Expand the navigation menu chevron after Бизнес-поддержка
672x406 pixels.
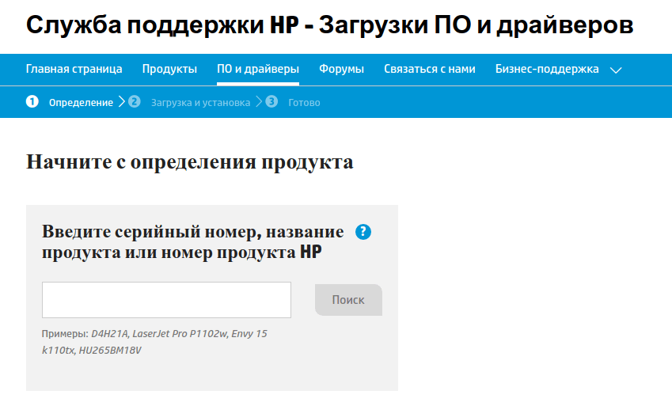[x=617, y=70]
